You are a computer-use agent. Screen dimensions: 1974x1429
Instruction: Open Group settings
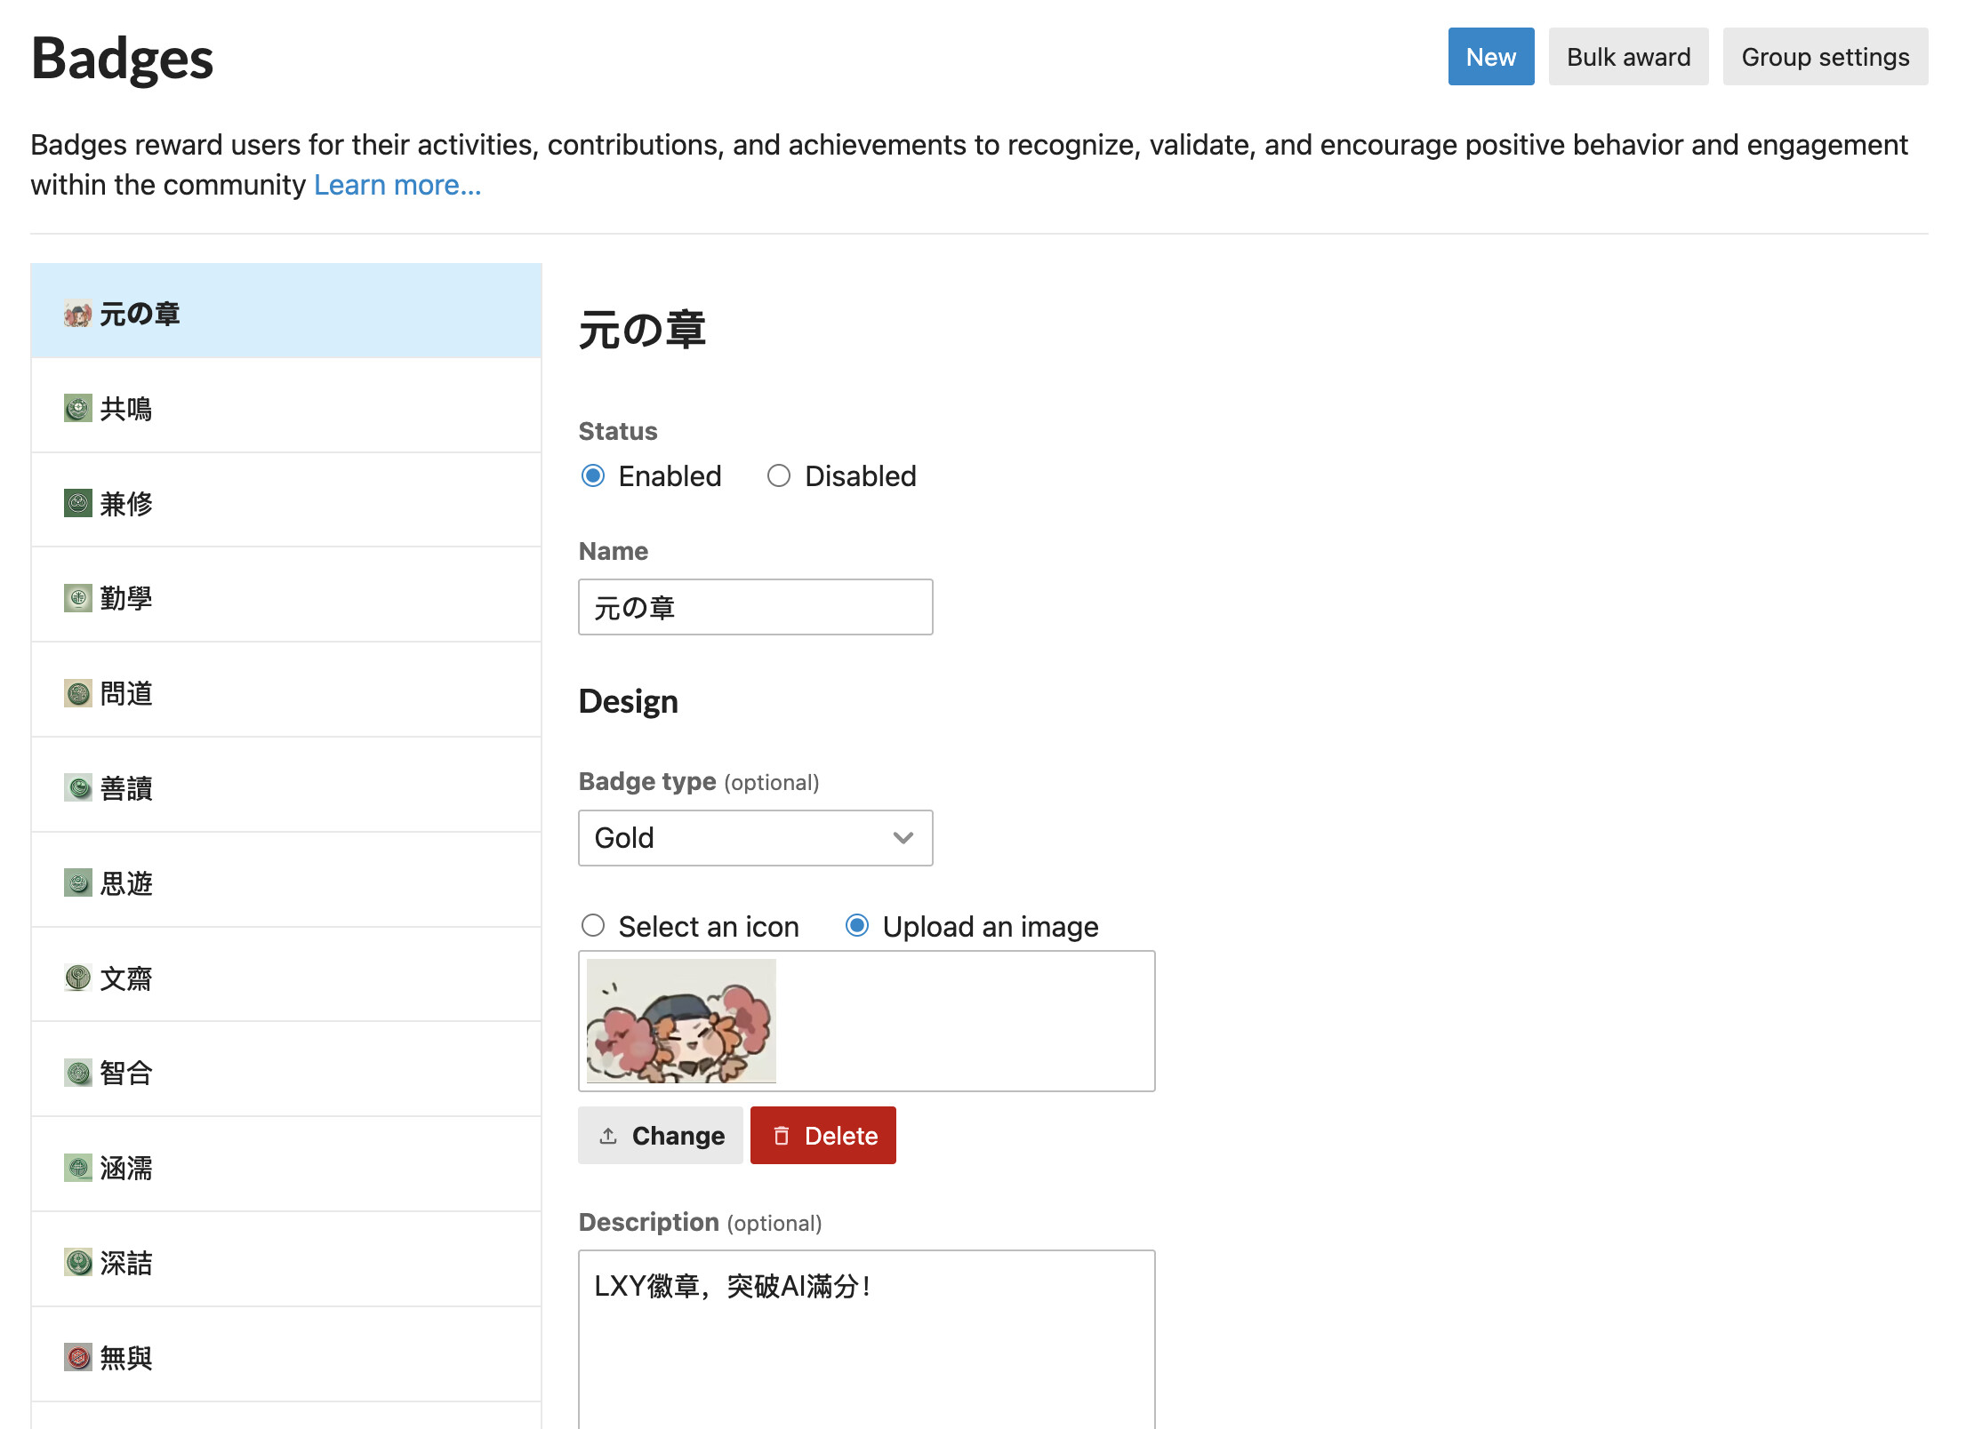coord(1825,57)
